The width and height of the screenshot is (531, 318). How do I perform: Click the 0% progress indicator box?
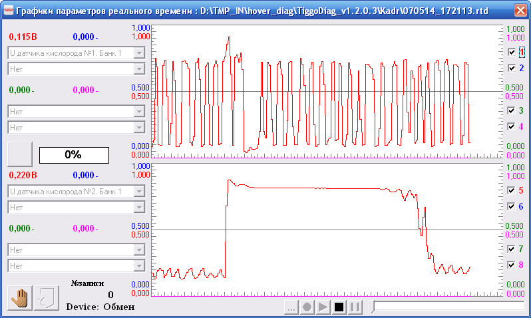click(74, 155)
